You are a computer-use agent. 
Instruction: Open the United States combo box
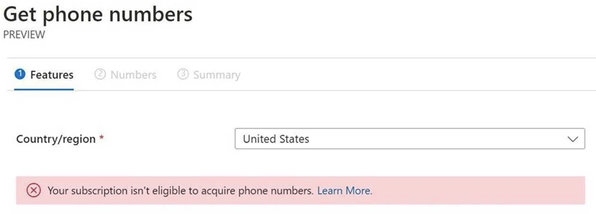[410, 138]
